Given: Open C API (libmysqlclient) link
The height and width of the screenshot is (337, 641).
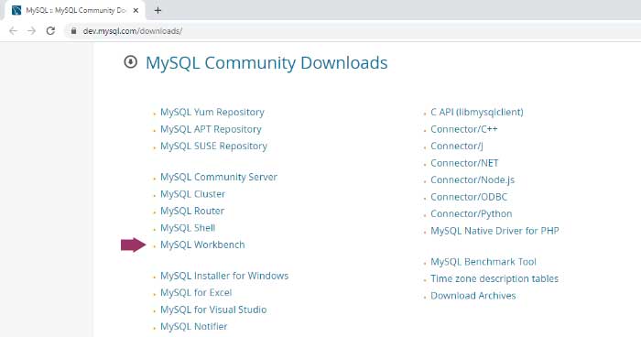Looking at the screenshot, I should point(477,112).
